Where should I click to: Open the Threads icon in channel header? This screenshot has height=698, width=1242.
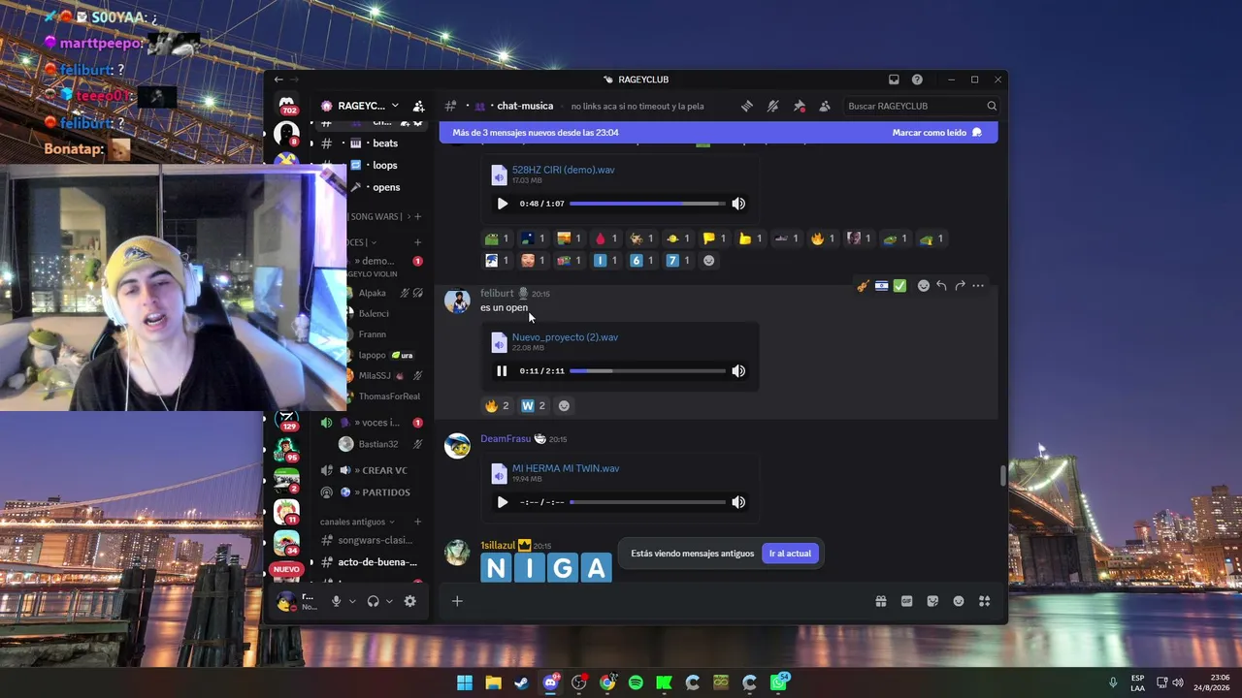[747, 106]
